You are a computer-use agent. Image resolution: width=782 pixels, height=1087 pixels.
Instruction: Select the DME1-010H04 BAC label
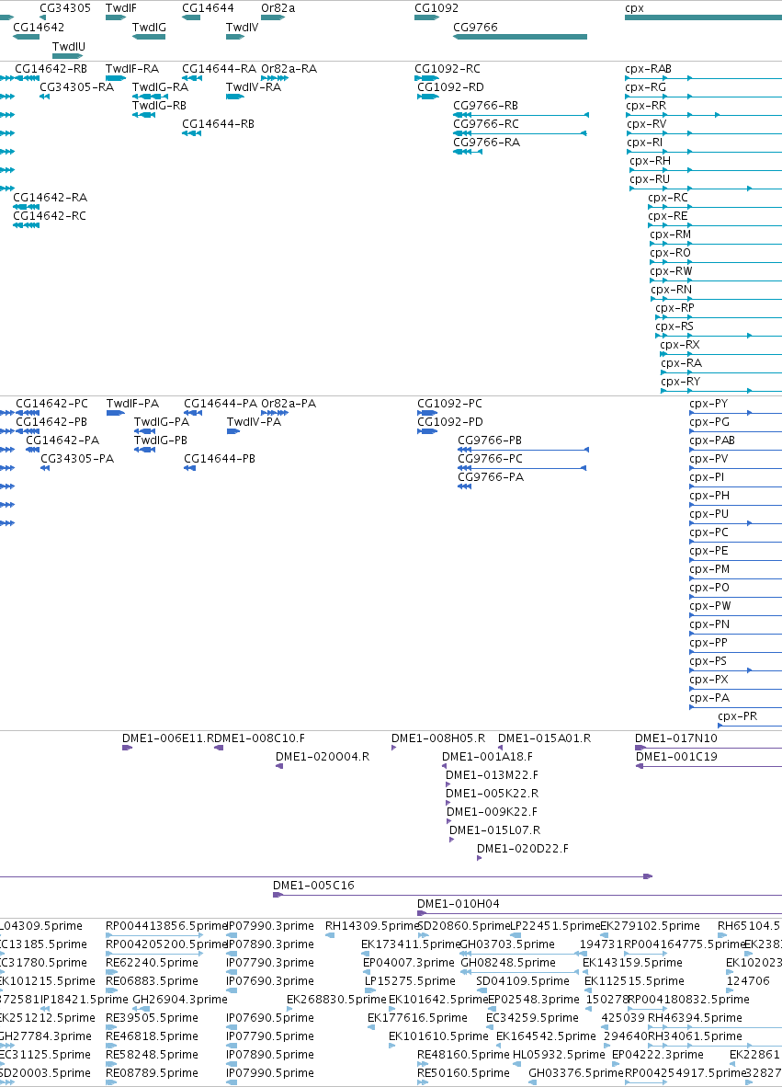pyautogui.click(x=458, y=903)
